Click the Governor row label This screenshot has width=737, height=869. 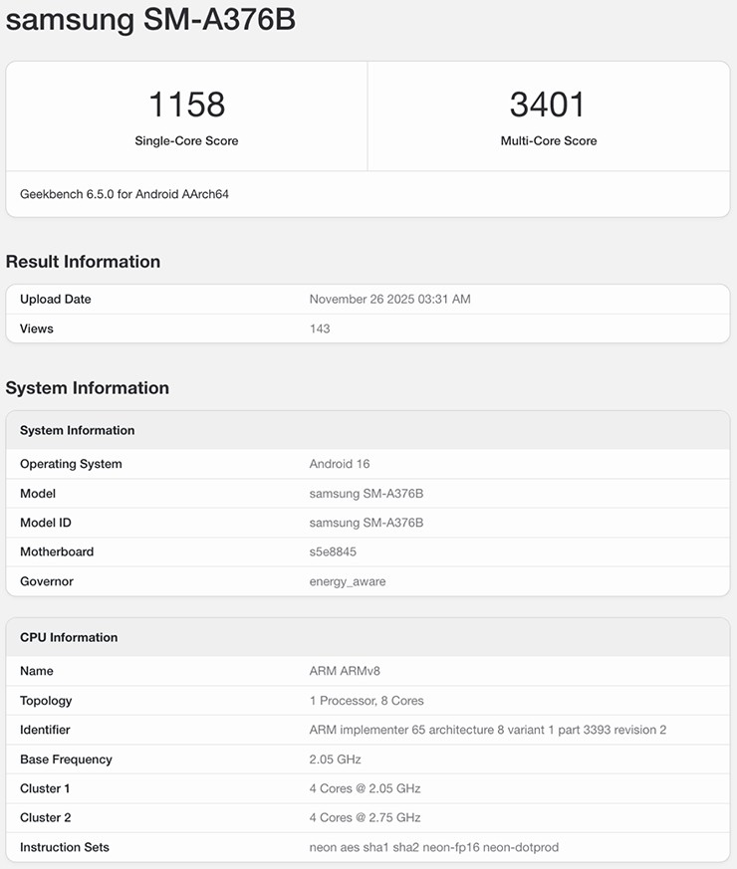pos(47,581)
